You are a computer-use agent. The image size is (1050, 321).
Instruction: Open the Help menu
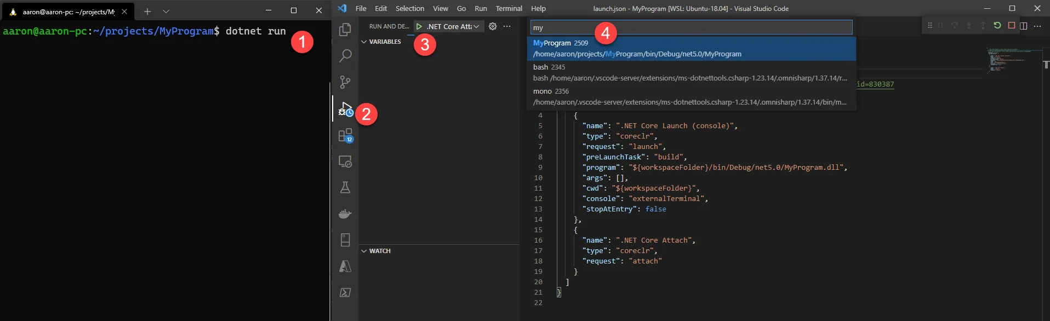(x=538, y=8)
